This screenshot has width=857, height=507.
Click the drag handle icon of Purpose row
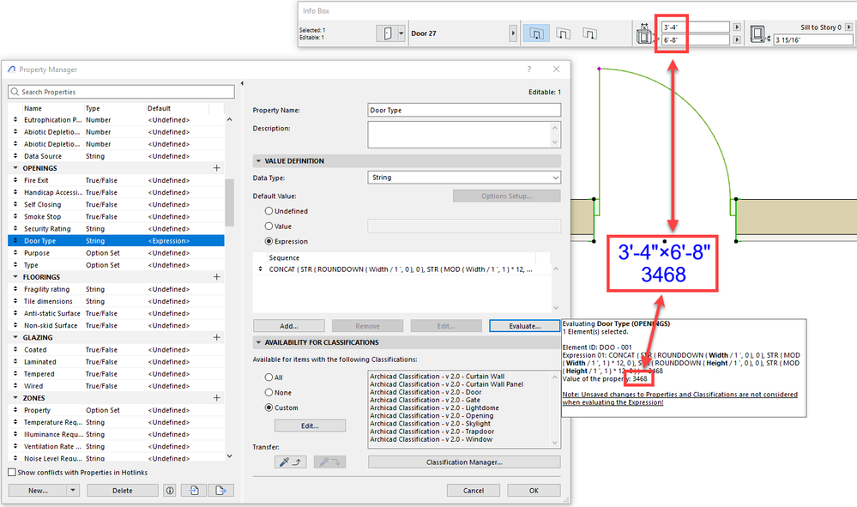15,253
